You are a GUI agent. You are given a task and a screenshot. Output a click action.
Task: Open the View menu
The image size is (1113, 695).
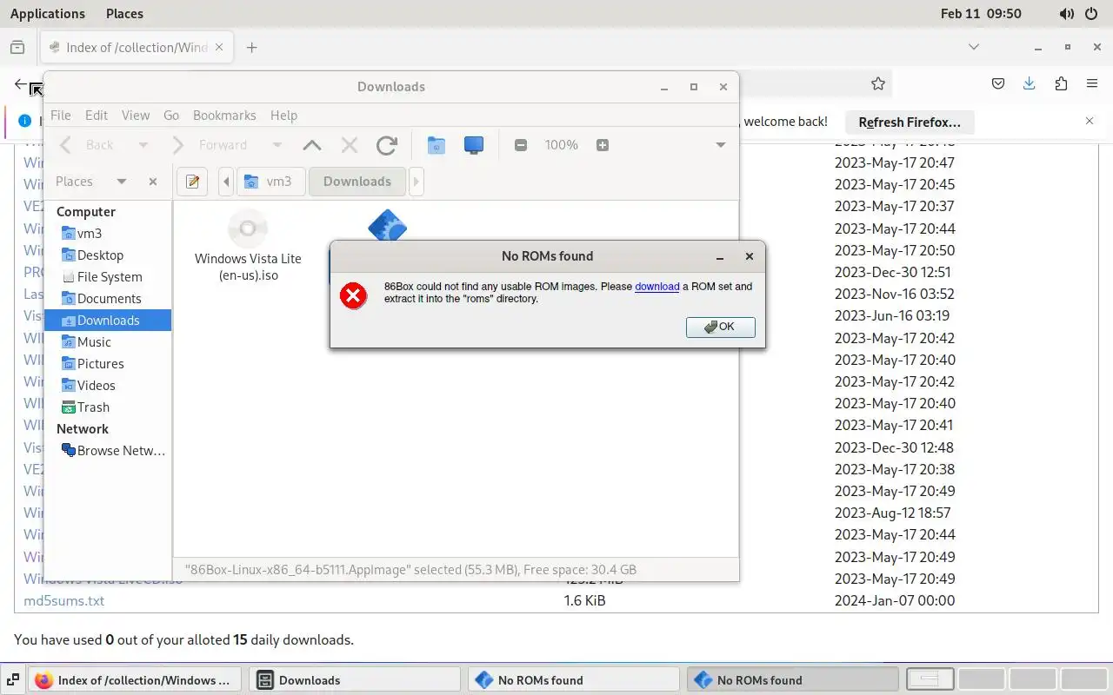pyautogui.click(x=136, y=115)
